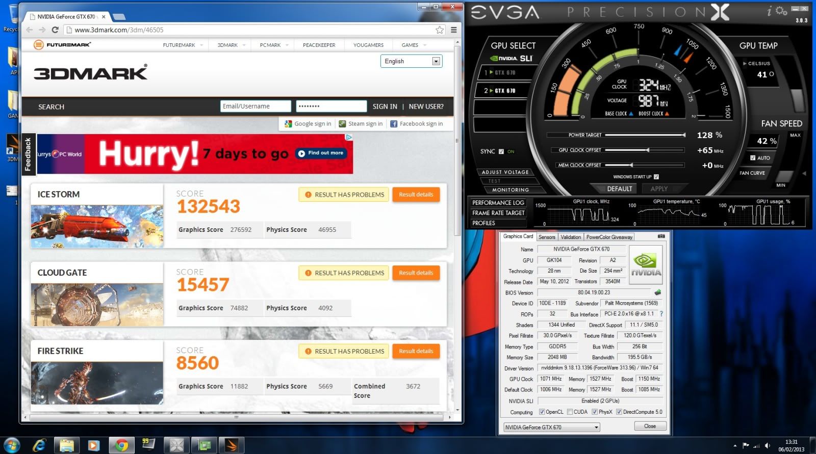Toggle the fan AUTO checkbox
This screenshot has width=816, height=454.
[x=753, y=158]
